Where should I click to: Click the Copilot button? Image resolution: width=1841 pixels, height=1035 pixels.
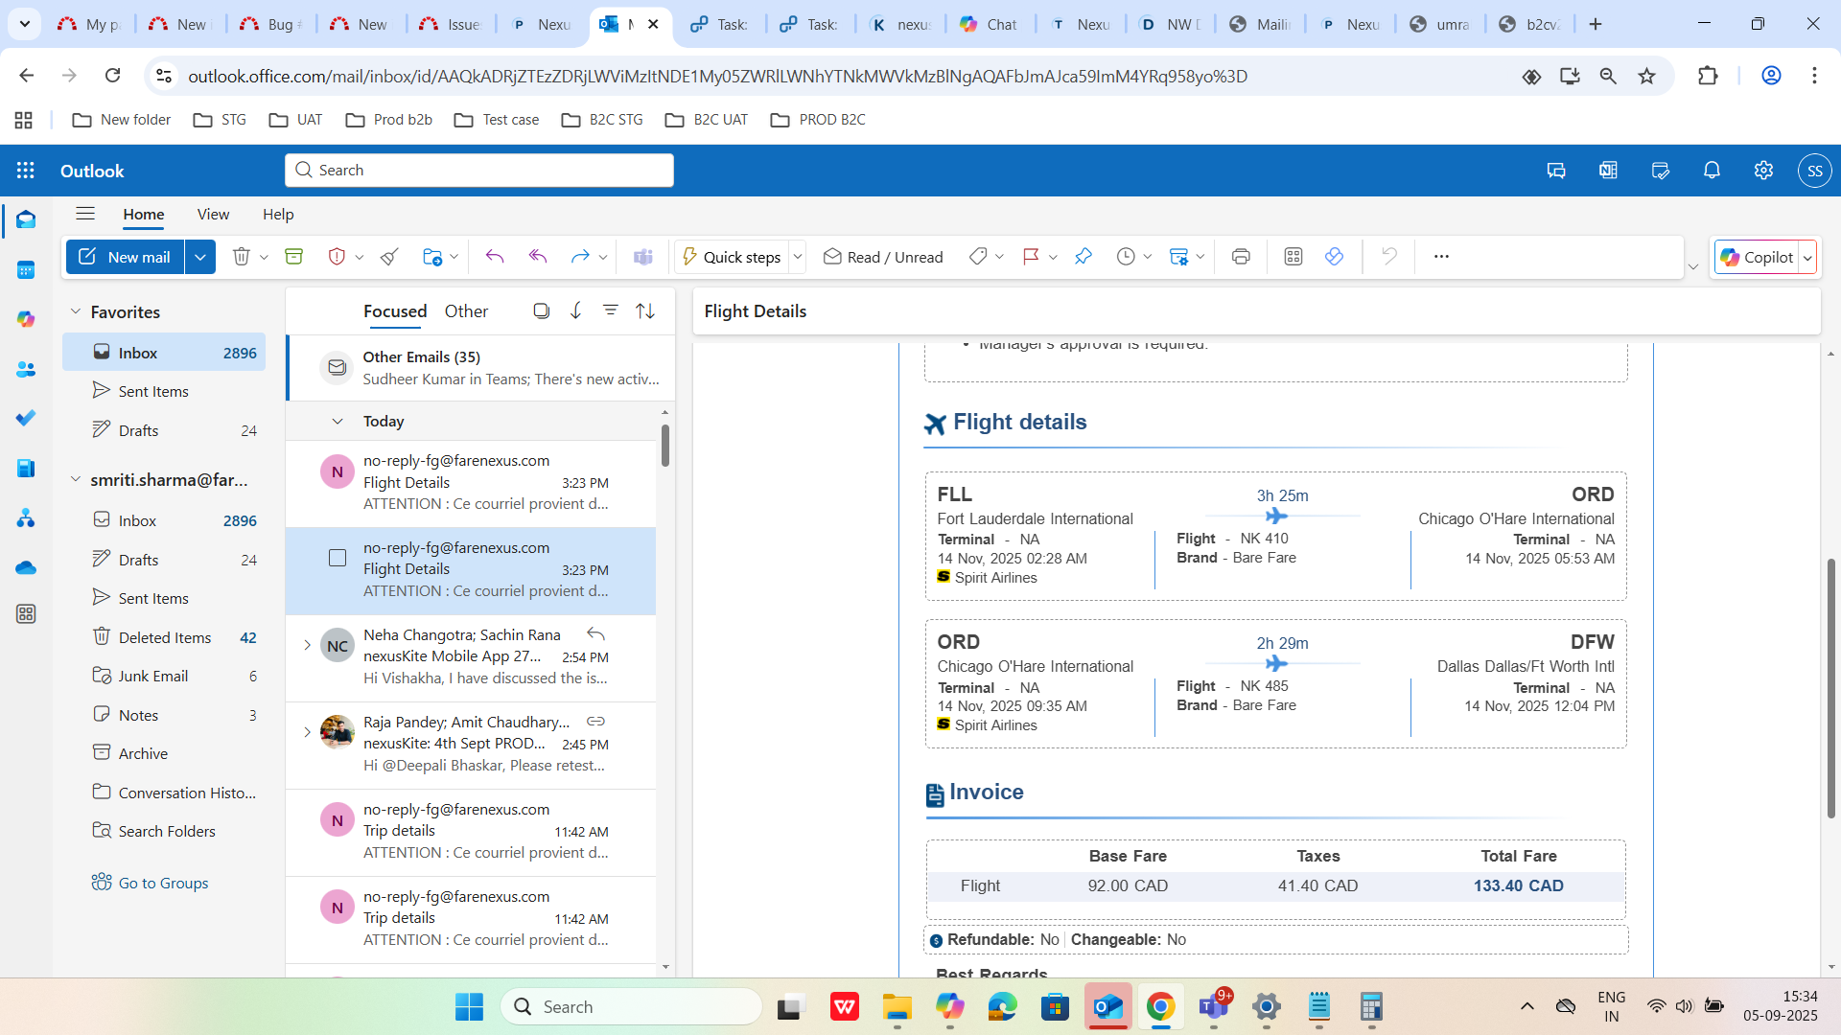(x=1757, y=258)
